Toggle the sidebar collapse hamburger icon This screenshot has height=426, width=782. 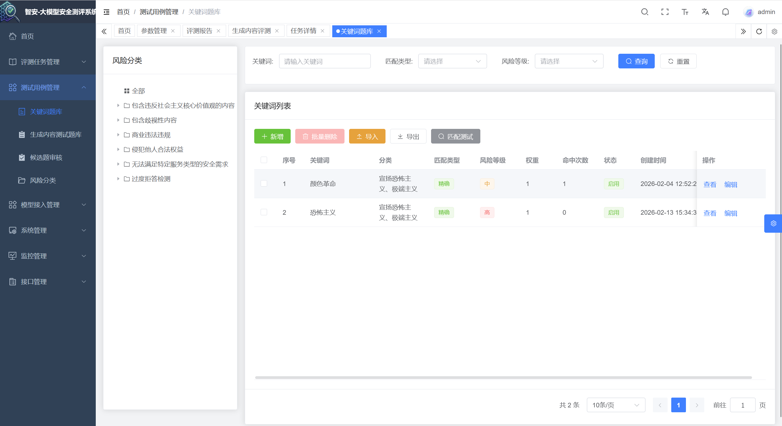106,12
